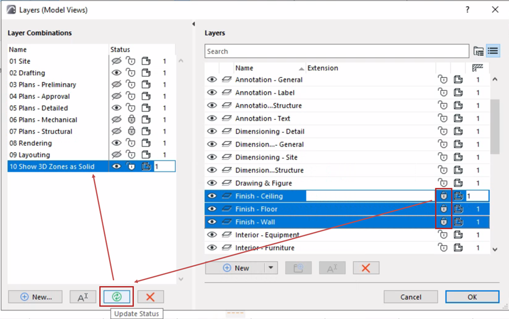Click the Name header in Layer Combinations

(58, 49)
